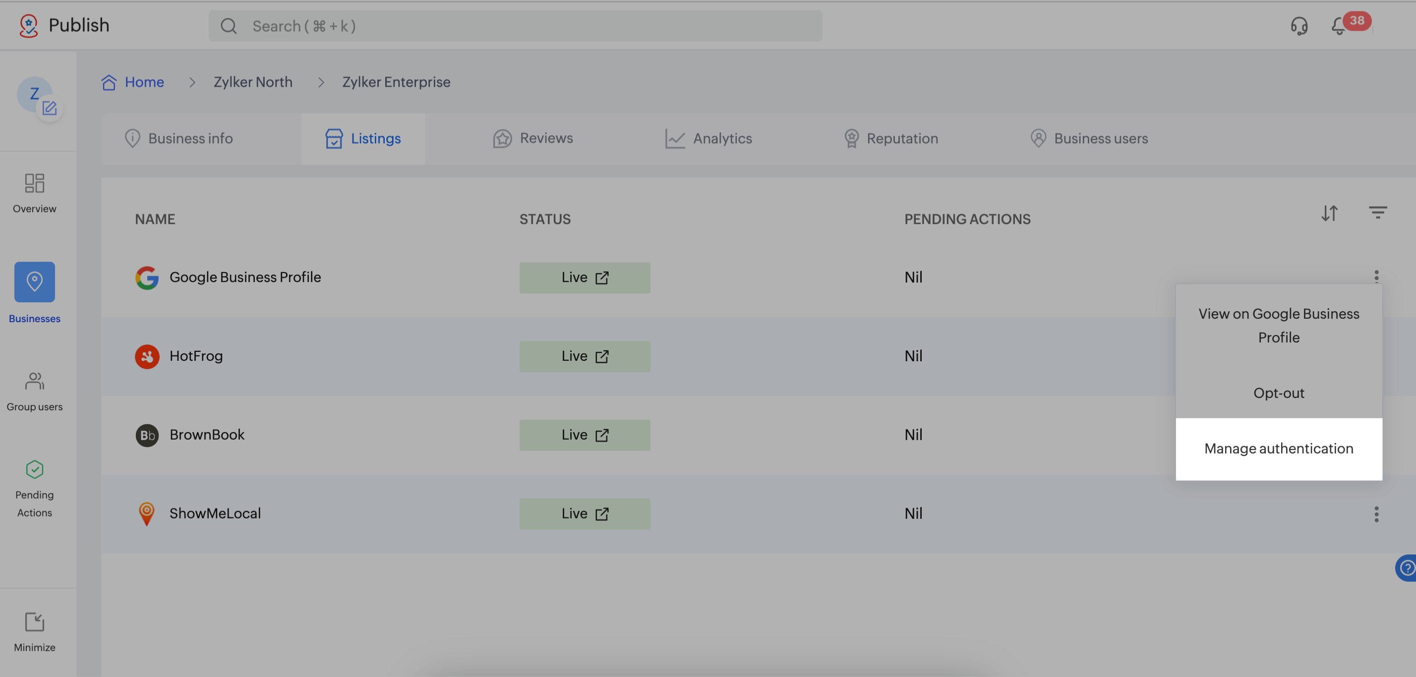This screenshot has height=677, width=1416.
Task: Switch to the Business users tab
Action: 1089,138
